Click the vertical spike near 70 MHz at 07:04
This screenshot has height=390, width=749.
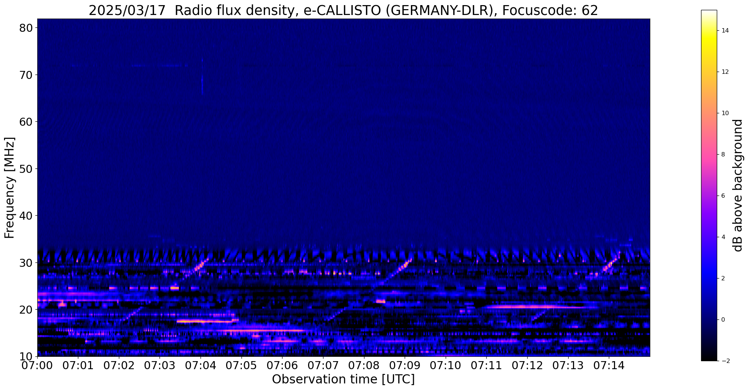coord(202,76)
